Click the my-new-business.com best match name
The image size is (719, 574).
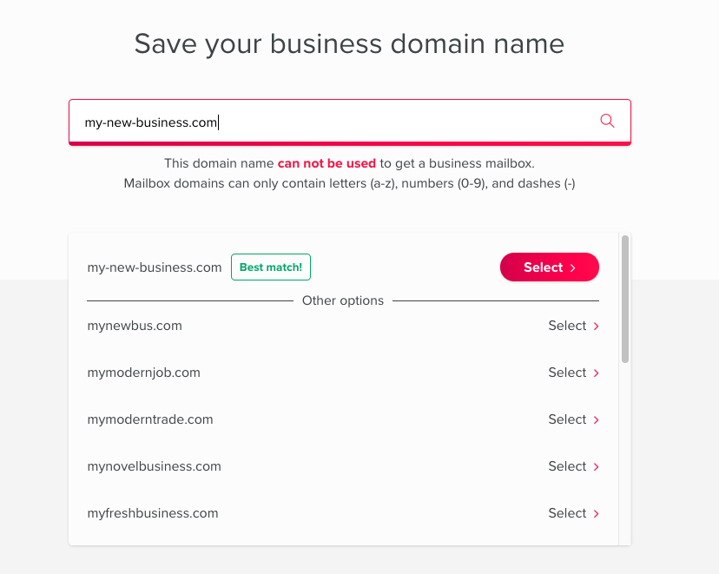tap(155, 267)
